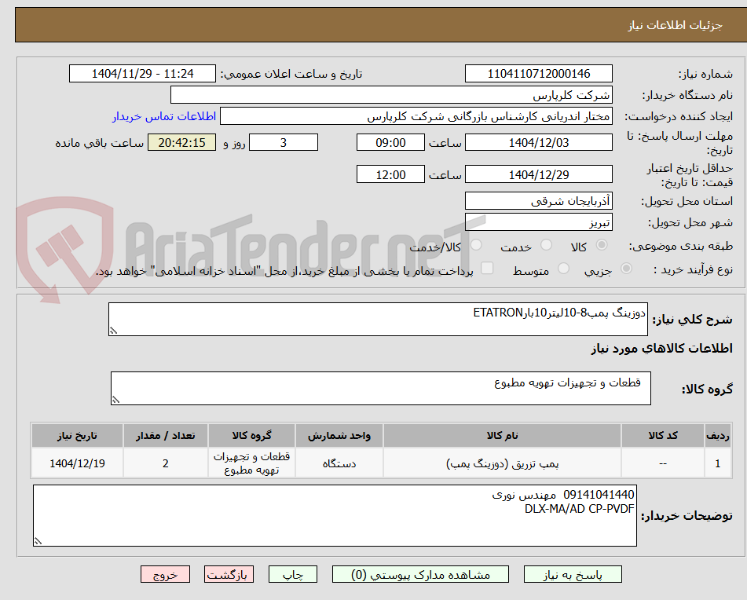Click the رديف column header

[718, 436]
